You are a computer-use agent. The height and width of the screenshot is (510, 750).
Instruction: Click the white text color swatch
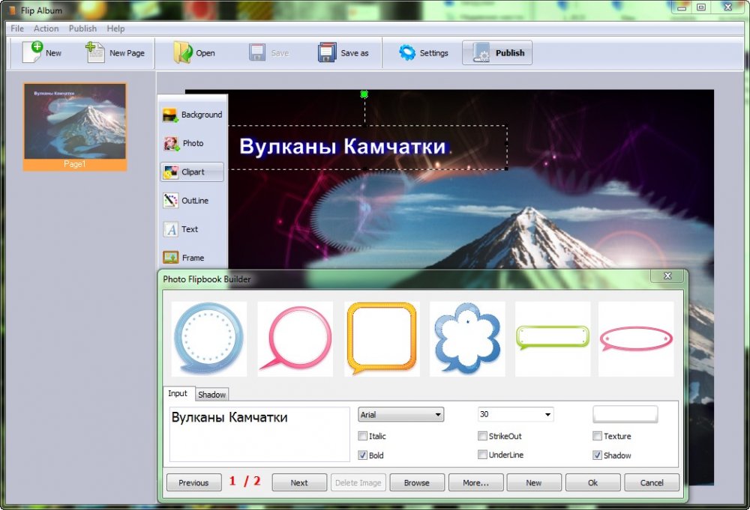tap(625, 414)
